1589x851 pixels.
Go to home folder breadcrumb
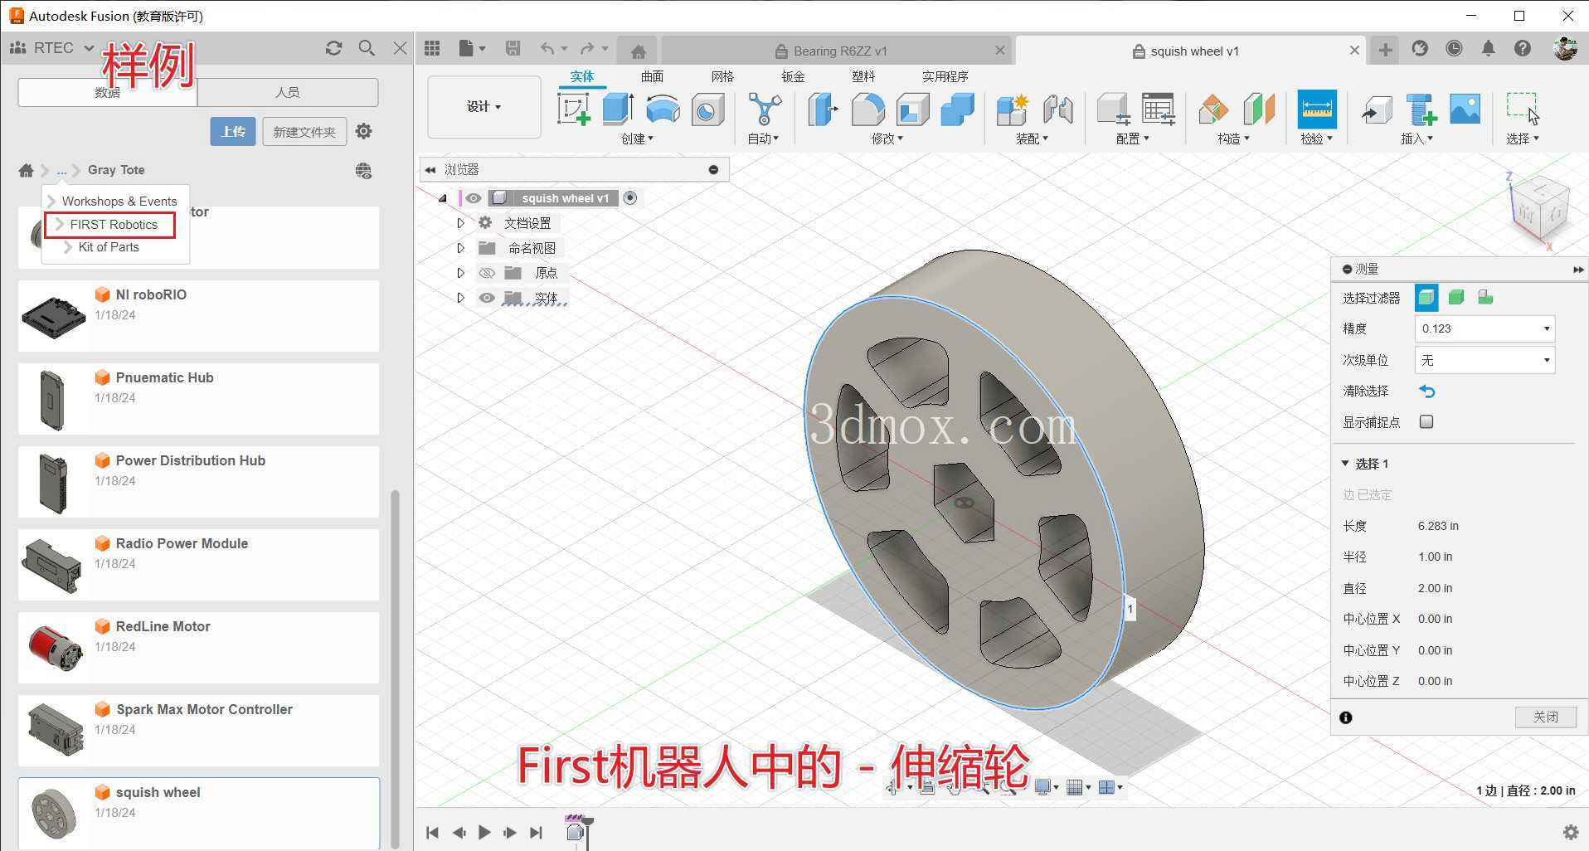[26, 170]
